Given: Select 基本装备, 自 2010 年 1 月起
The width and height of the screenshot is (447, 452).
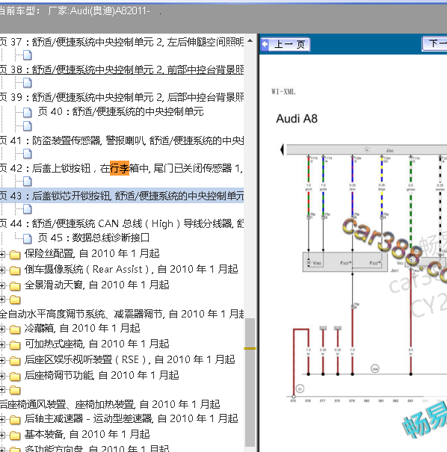Looking at the screenshot, I should tap(87, 434).
